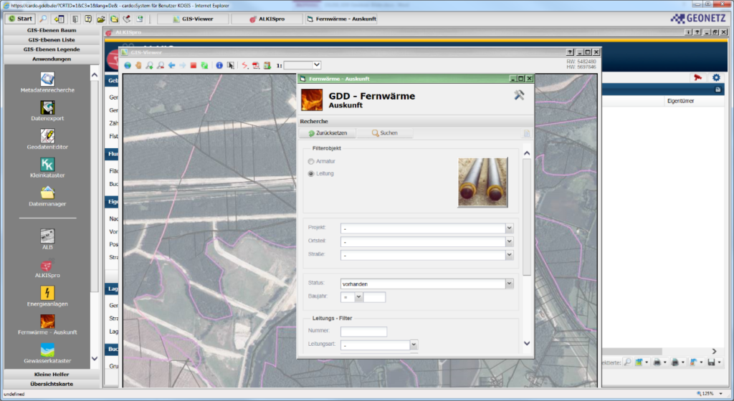
Task: Click the open-folder icon in main toolbar
Action: 101,19
